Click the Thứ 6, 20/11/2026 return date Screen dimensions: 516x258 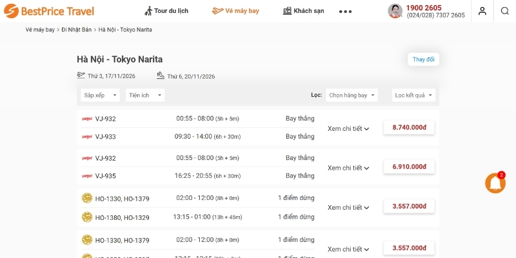coord(191,76)
